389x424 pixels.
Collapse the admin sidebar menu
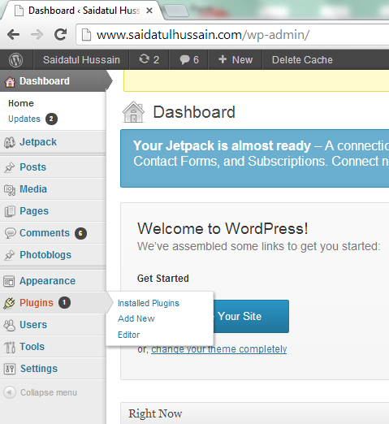[x=41, y=392]
